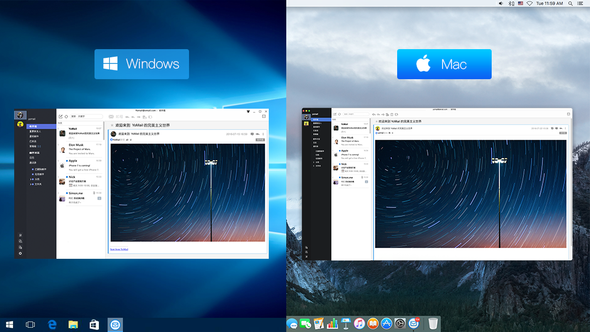590x332 pixels.
Task: Open iTunes music icon in Mac dock
Action: point(359,323)
